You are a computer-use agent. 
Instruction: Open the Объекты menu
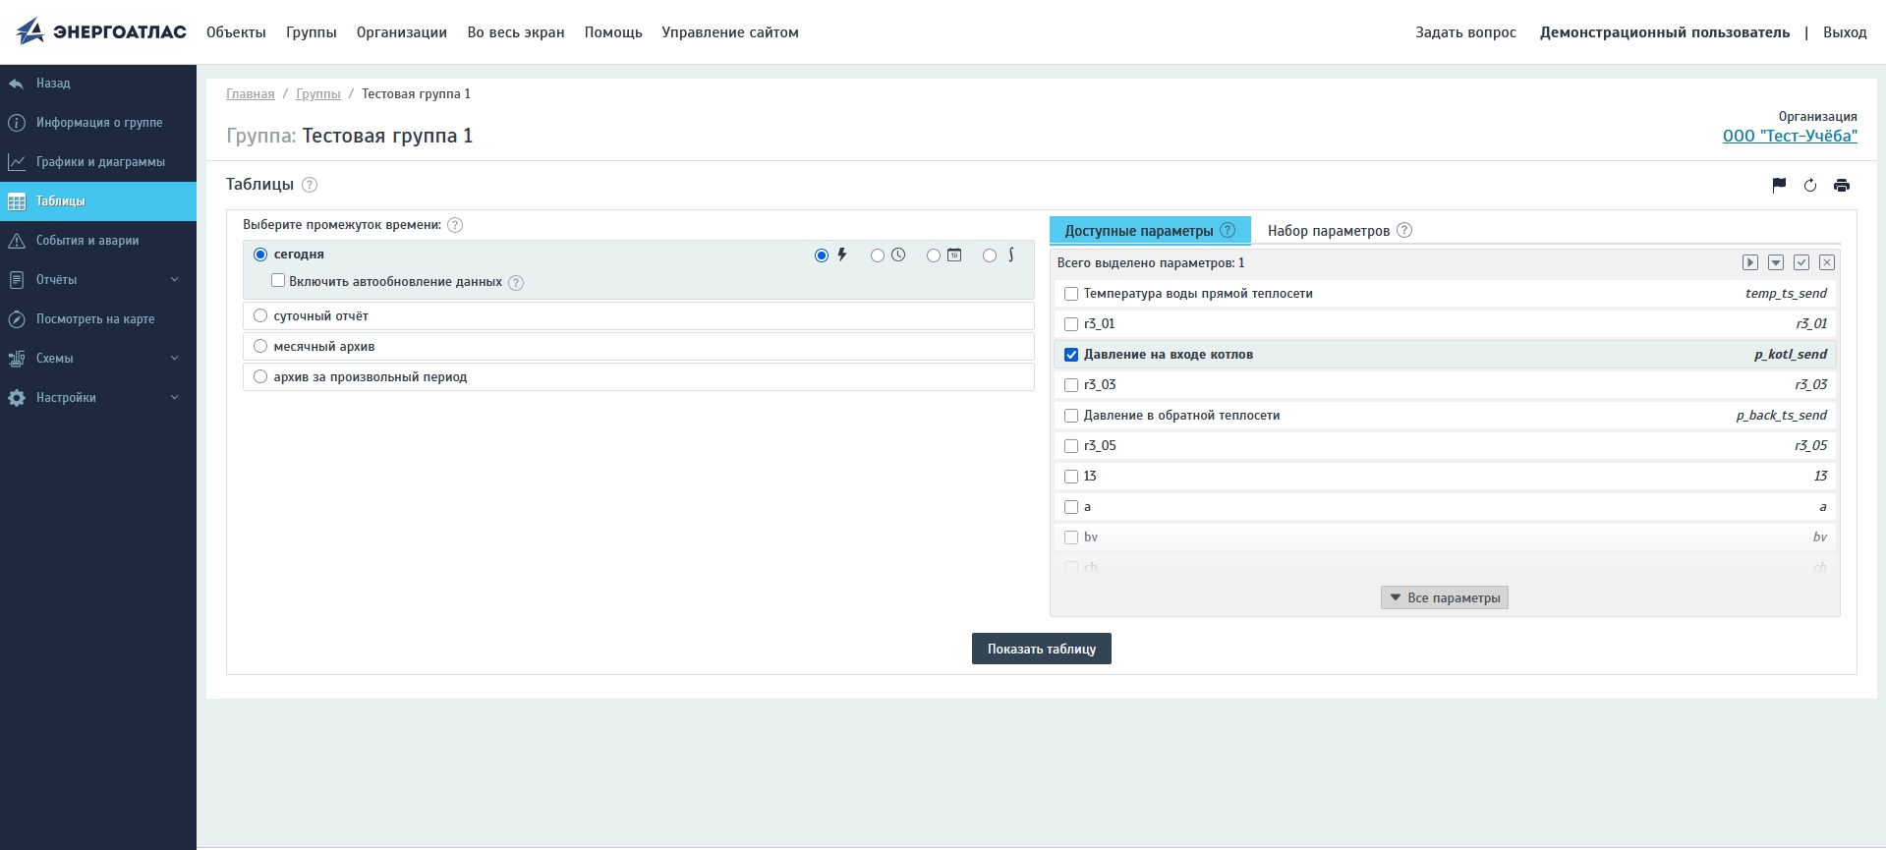click(x=236, y=32)
